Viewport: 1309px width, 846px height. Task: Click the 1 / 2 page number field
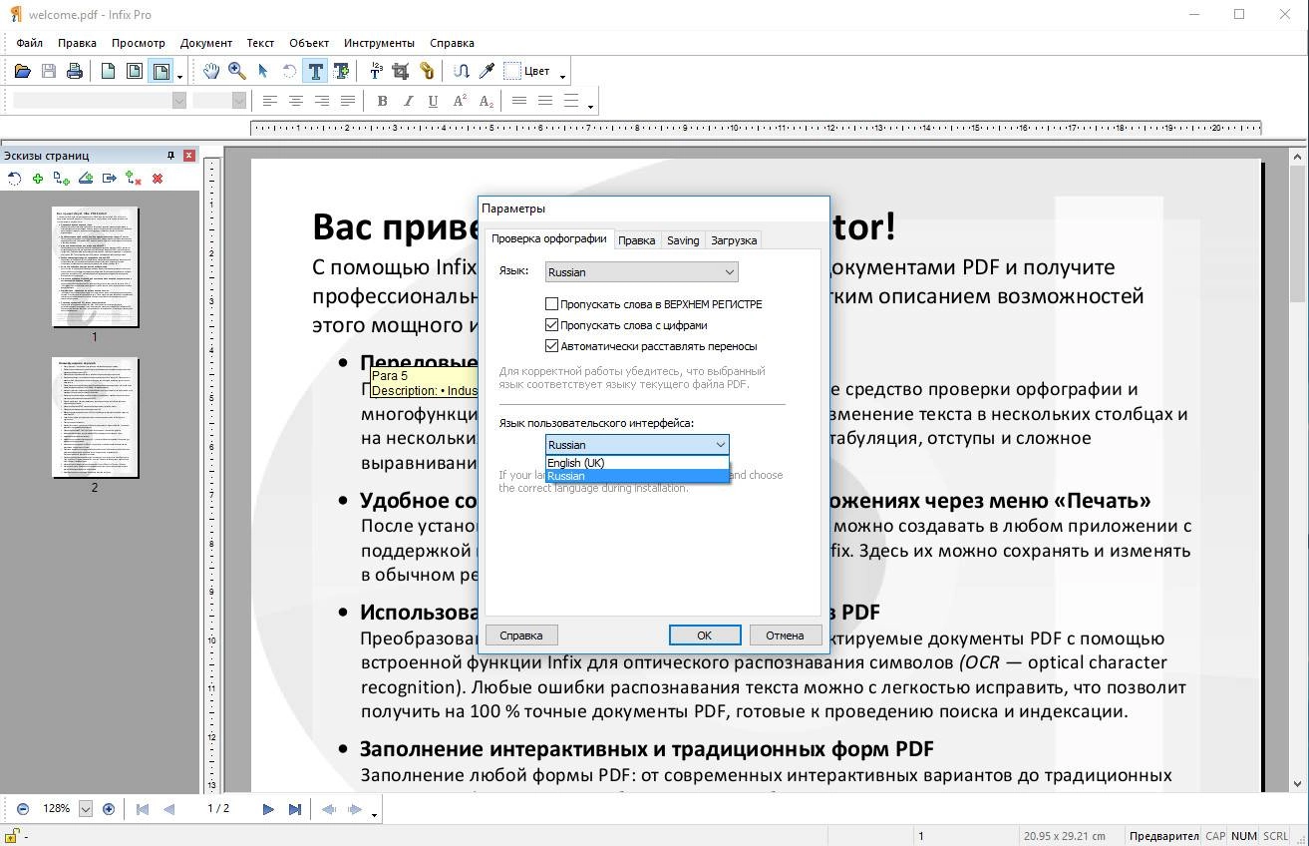[218, 809]
